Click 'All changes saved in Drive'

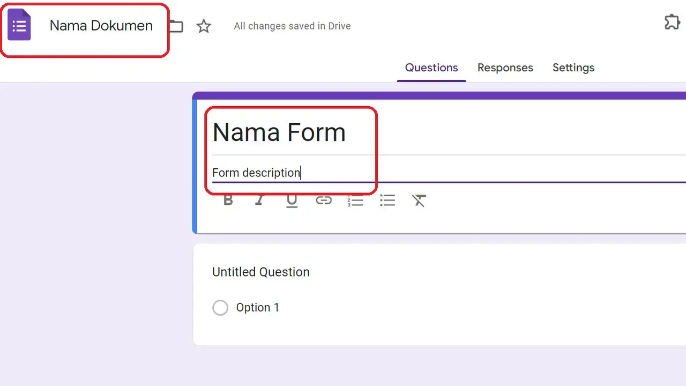click(x=292, y=26)
